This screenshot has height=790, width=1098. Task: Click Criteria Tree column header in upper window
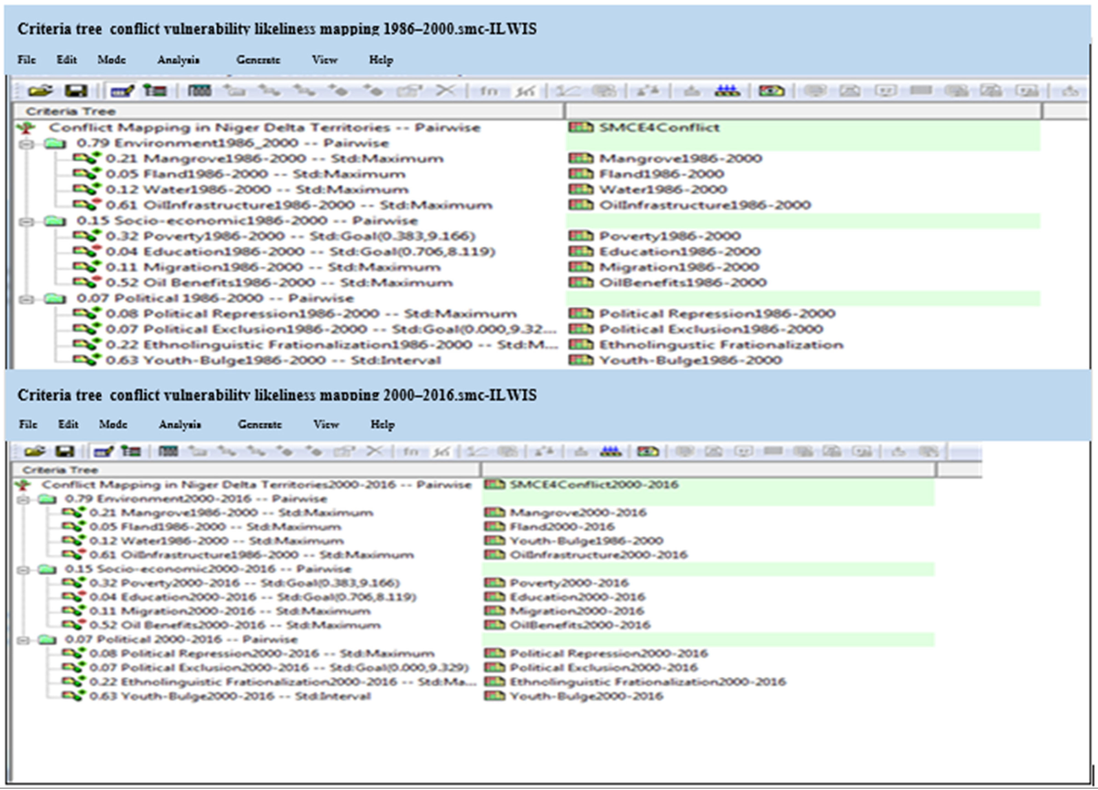tap(71, 111)
